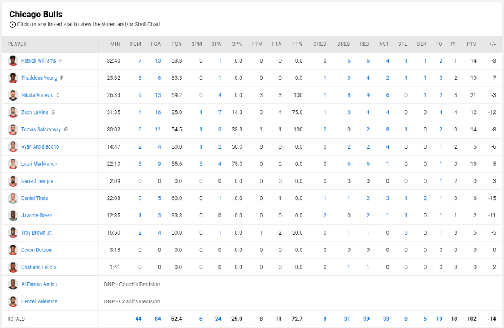Click Thaddeus Young's player headshot
The height and width of the screenshot is (328, 504).
[13, 78]
